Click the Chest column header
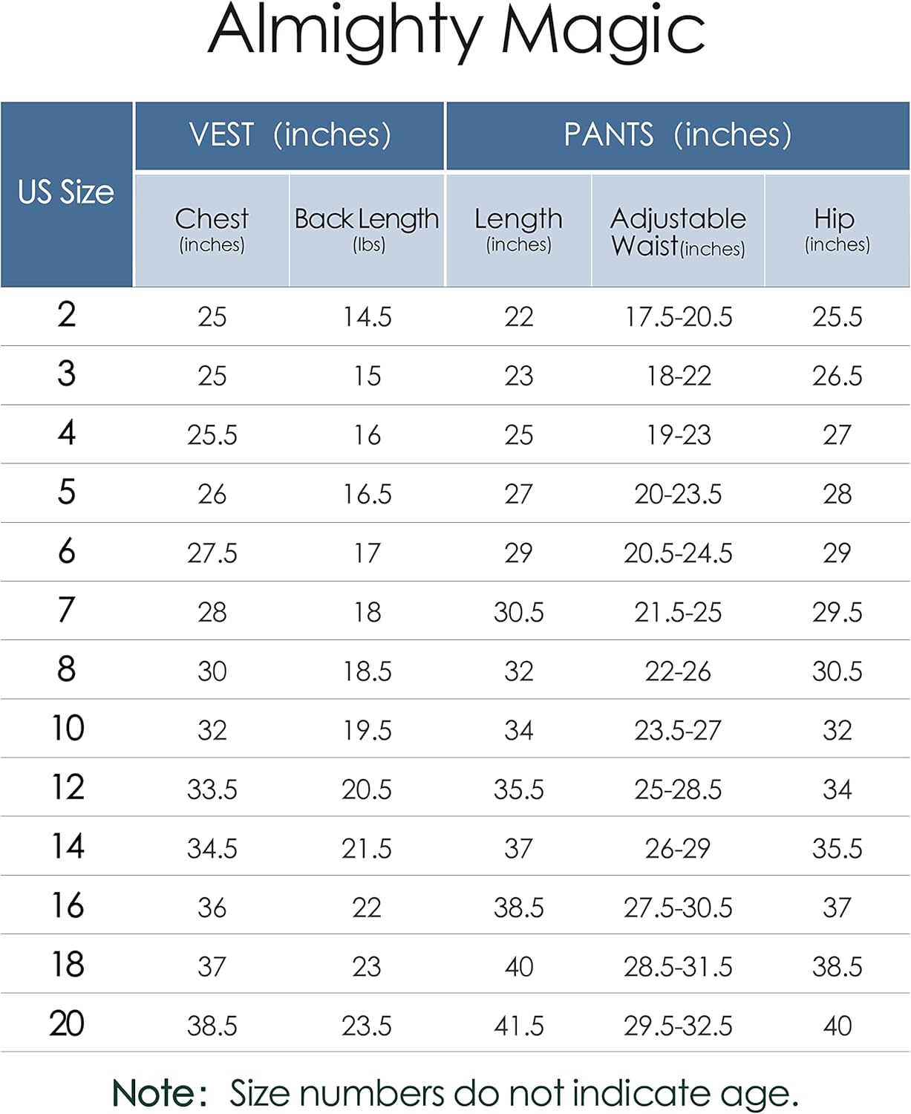 (x=212, y=229)
